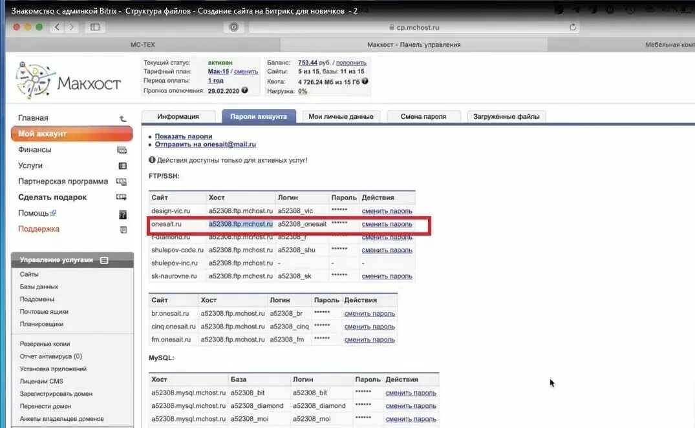
Task: Open Почтовые ящики in the services list
Action: pos(44,312)
